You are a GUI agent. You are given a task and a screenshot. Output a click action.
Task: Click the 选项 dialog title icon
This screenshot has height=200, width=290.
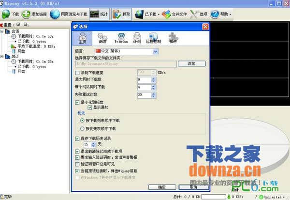75,27
